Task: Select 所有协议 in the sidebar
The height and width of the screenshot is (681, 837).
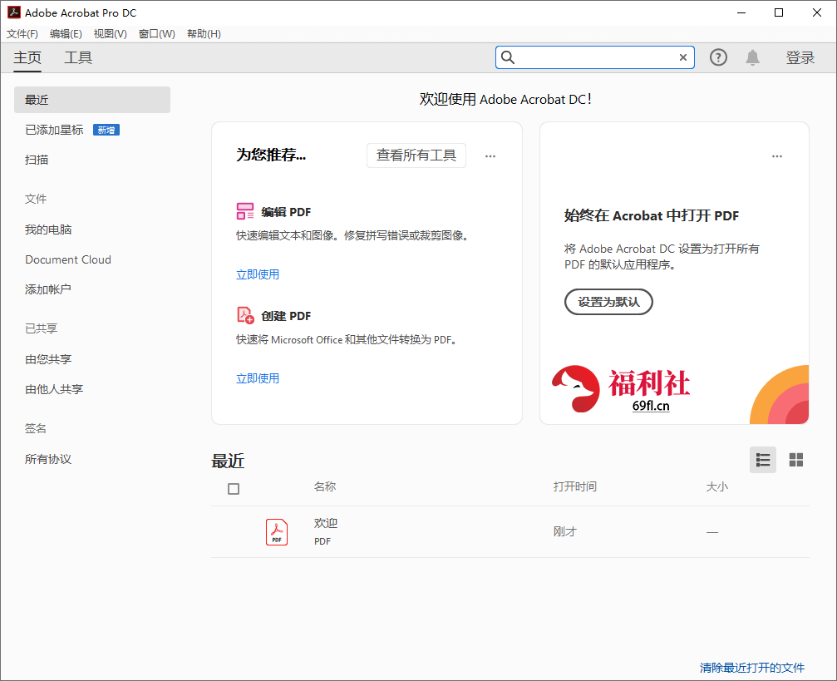Action: [x=48, y=459]
